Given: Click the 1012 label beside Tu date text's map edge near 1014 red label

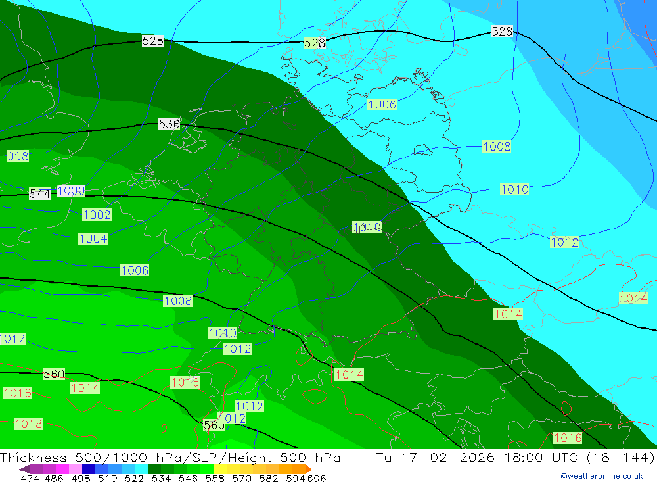Looking at the screenshot, I should (x=564, y=242).
